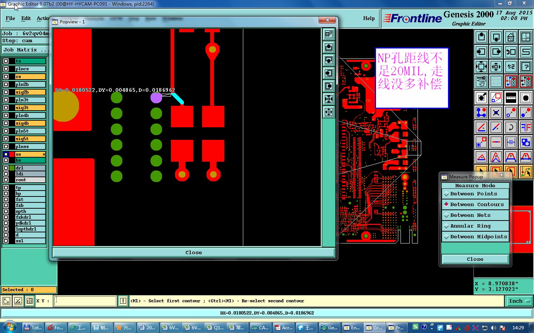The width and height of the screenshot is (534, 333).
Task: Select the feature select tool with black circle and arrow
Action: (481, 98)
